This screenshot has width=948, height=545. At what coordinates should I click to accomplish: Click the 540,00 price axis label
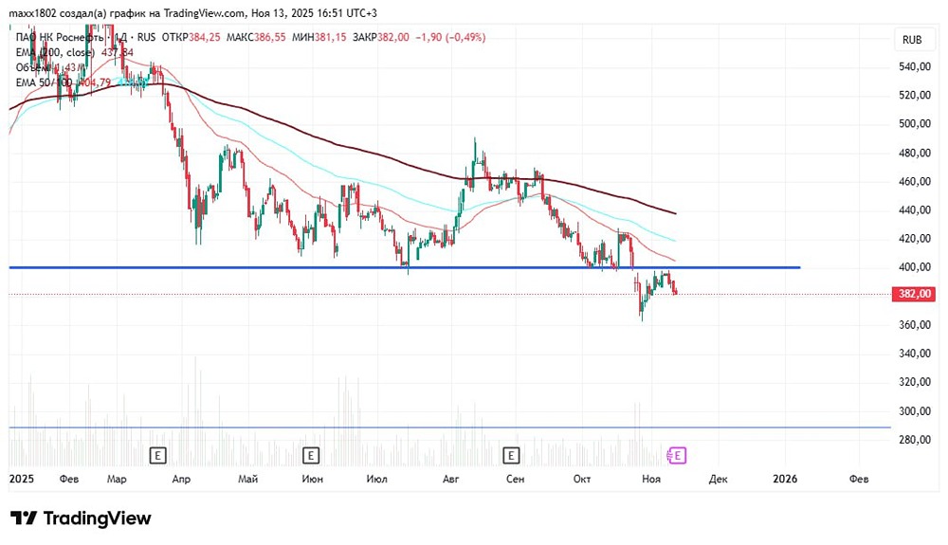(915, 66)
